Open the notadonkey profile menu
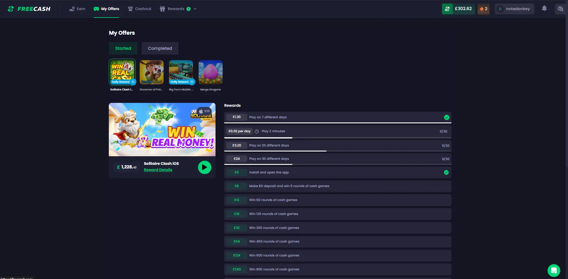This screenshot has width=568, height=279. [514, 9]
